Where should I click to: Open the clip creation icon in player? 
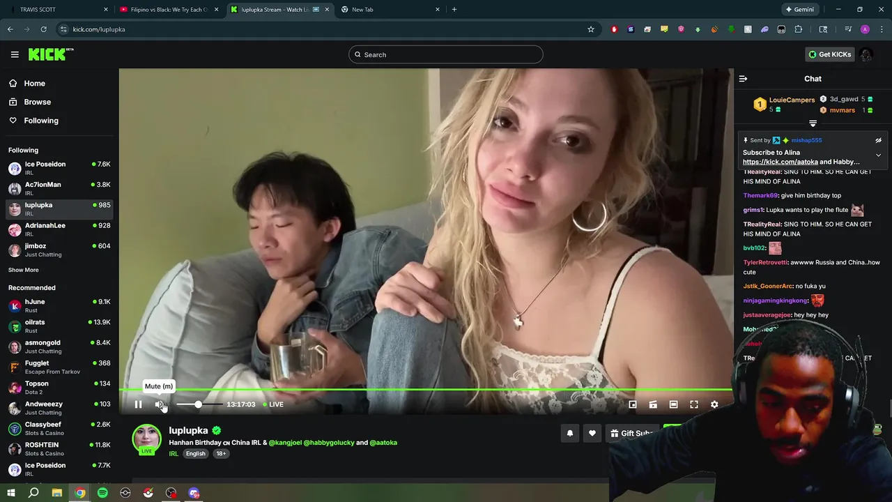pos(653,404)
